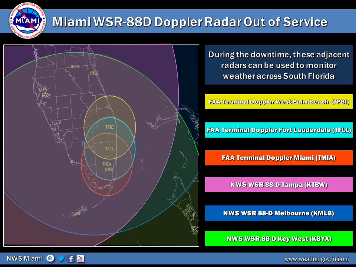This screenshot has width=356, height=267.
Task: Select the orange Terminal Doppler Miami (TMIA) bar
Action: pos(279,158)
